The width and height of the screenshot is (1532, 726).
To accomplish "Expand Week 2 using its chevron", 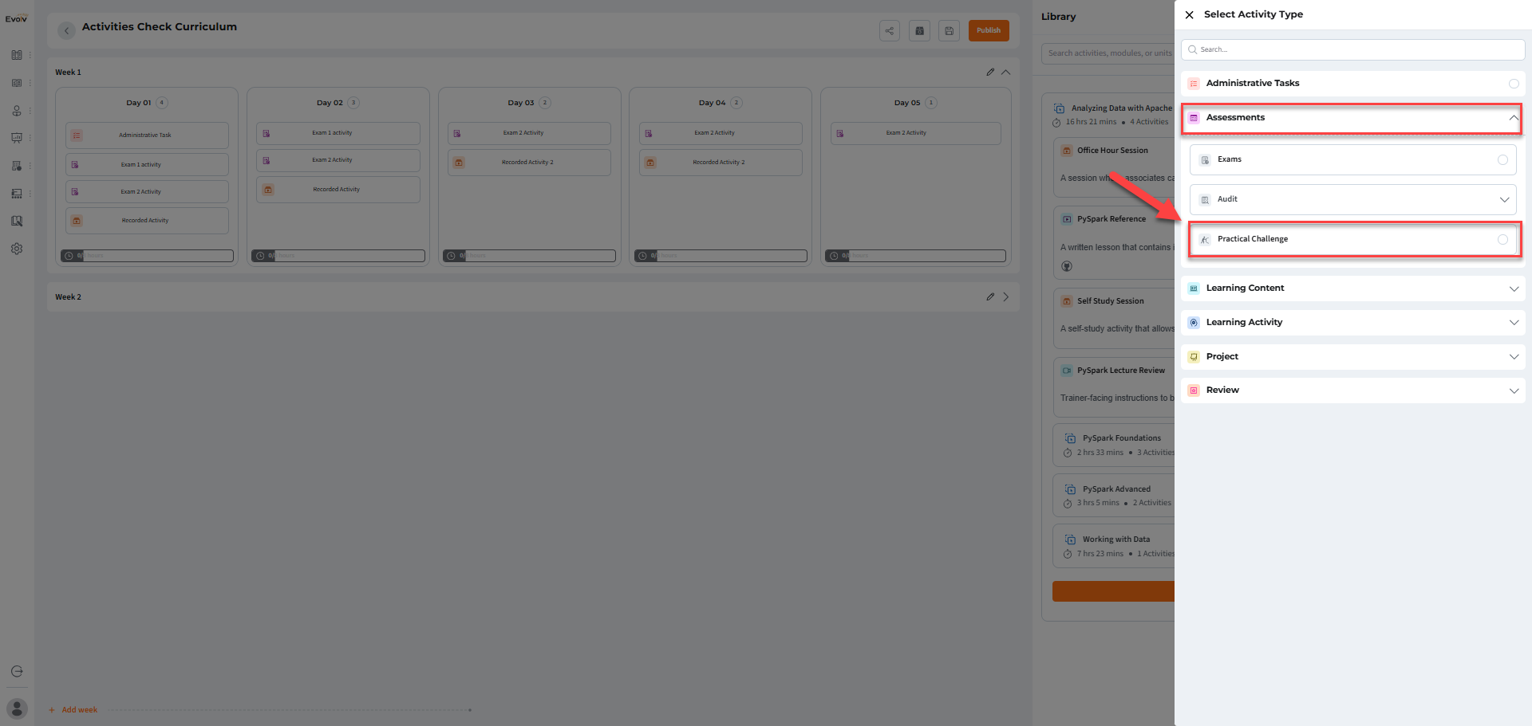I will click(1006, 296).
